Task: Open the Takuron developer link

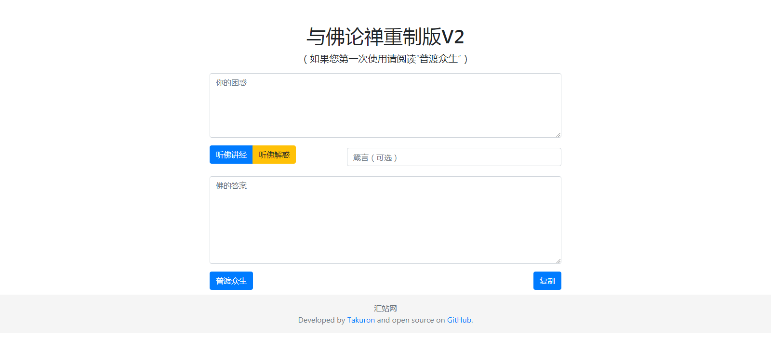Action: tap(361, 320)
